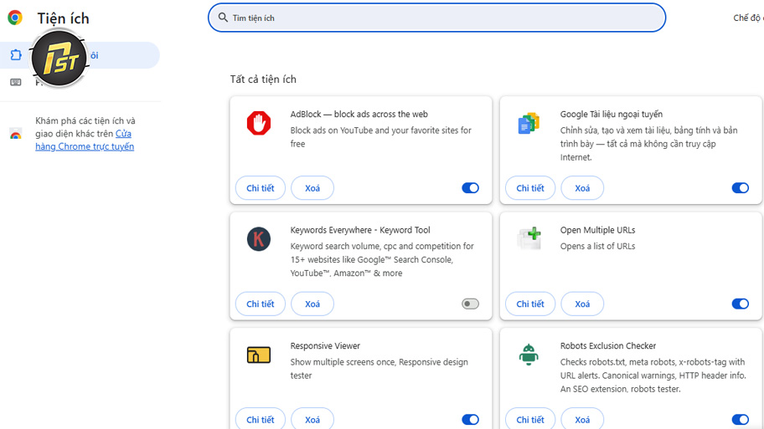The image size is (764, 429).
Task: Click AdBlock — block ads across the web title
Action: click(x=359, y=114)
